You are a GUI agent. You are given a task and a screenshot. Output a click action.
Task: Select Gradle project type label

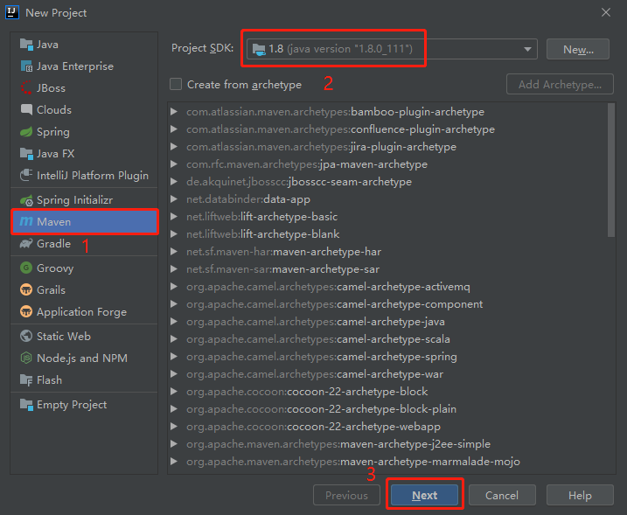pyautogui.click(x=53, y=243)
